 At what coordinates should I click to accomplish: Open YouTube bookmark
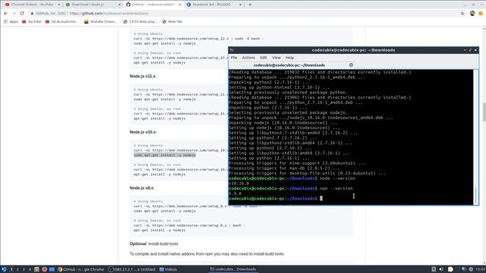tap(31, 22)
